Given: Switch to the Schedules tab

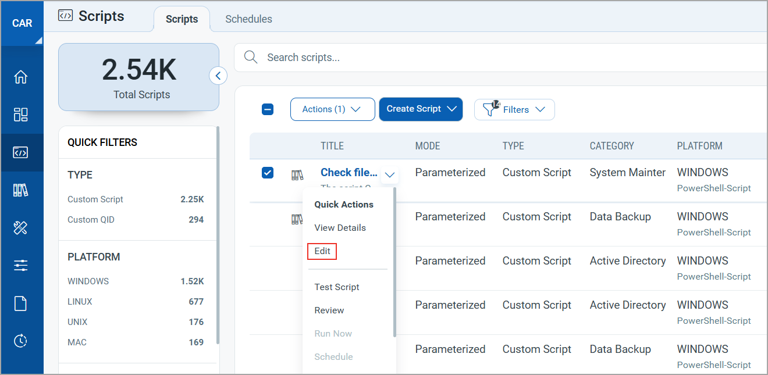Looking at the screenshot, I should click(248, 19).
